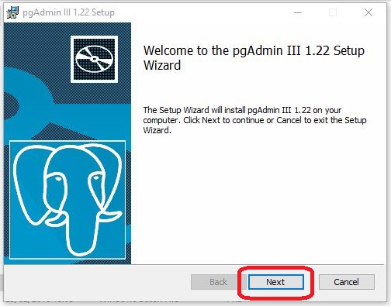Click the Next button to continue setup

click(x=275, y=282)
